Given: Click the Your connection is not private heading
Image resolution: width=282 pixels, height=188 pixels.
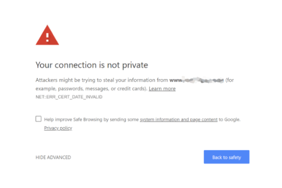Looking at the screenshot, I should coord(91,65).
